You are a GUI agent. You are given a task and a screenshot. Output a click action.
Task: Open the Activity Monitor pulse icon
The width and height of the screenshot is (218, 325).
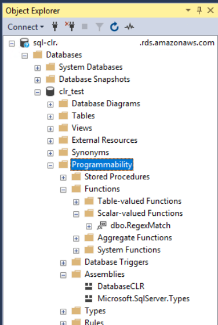point(129,27)
